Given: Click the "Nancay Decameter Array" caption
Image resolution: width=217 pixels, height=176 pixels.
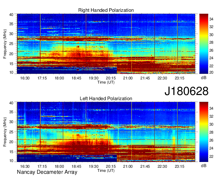Looking at the screenshot, I should 47,172.
